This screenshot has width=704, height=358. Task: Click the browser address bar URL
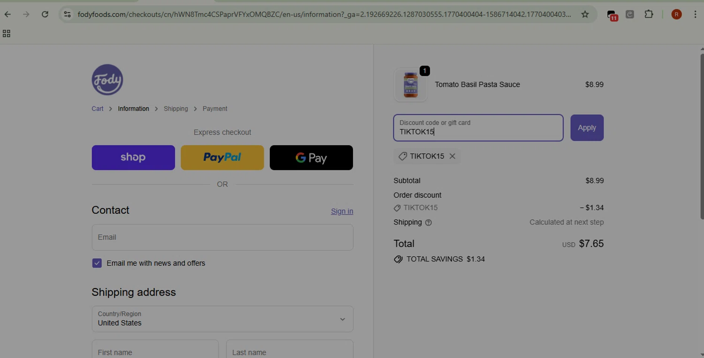(x=324, y=15)
